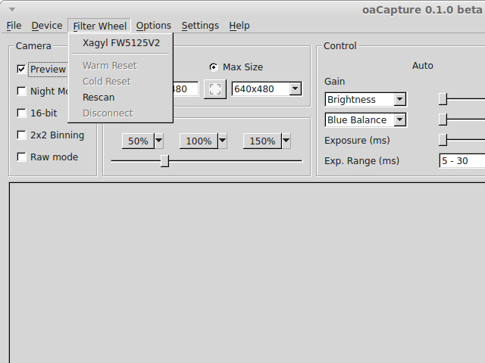Click the Disconnect menu entry

120,113
